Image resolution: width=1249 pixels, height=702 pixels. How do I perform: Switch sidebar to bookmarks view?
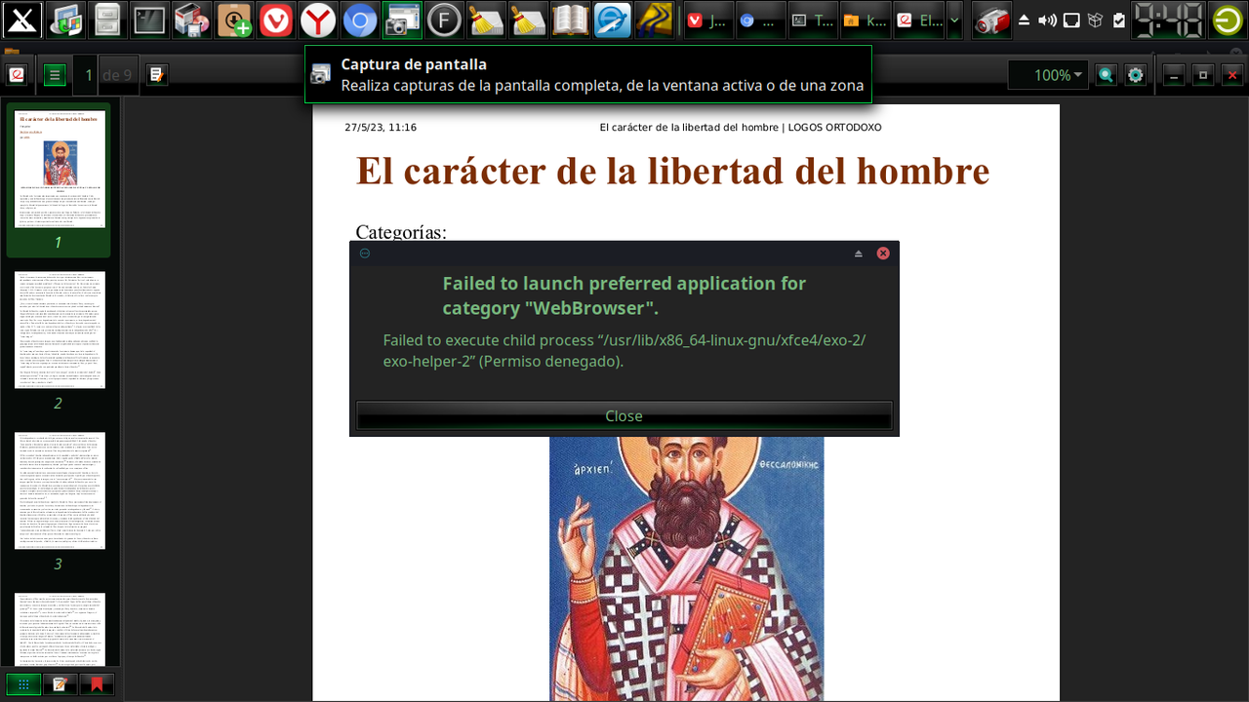tap(98, 684)
